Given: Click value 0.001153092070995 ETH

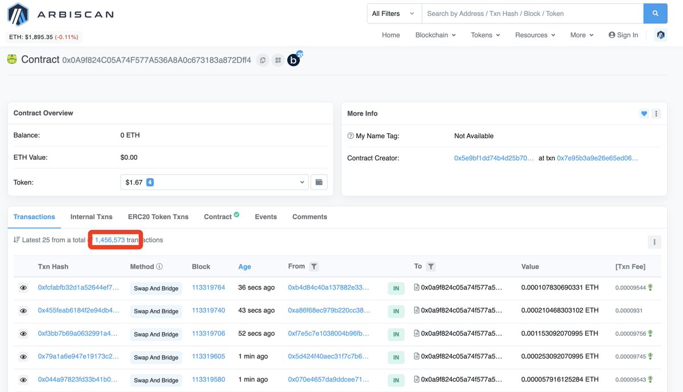Looking at the screenshot, I should 560,333.
